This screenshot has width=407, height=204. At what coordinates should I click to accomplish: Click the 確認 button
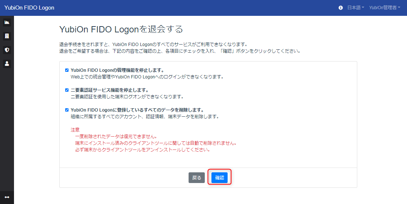pyautogui.click(x=219, y=178)
